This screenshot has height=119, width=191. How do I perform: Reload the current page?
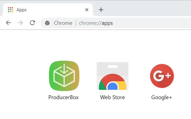[x=33, y=23]
